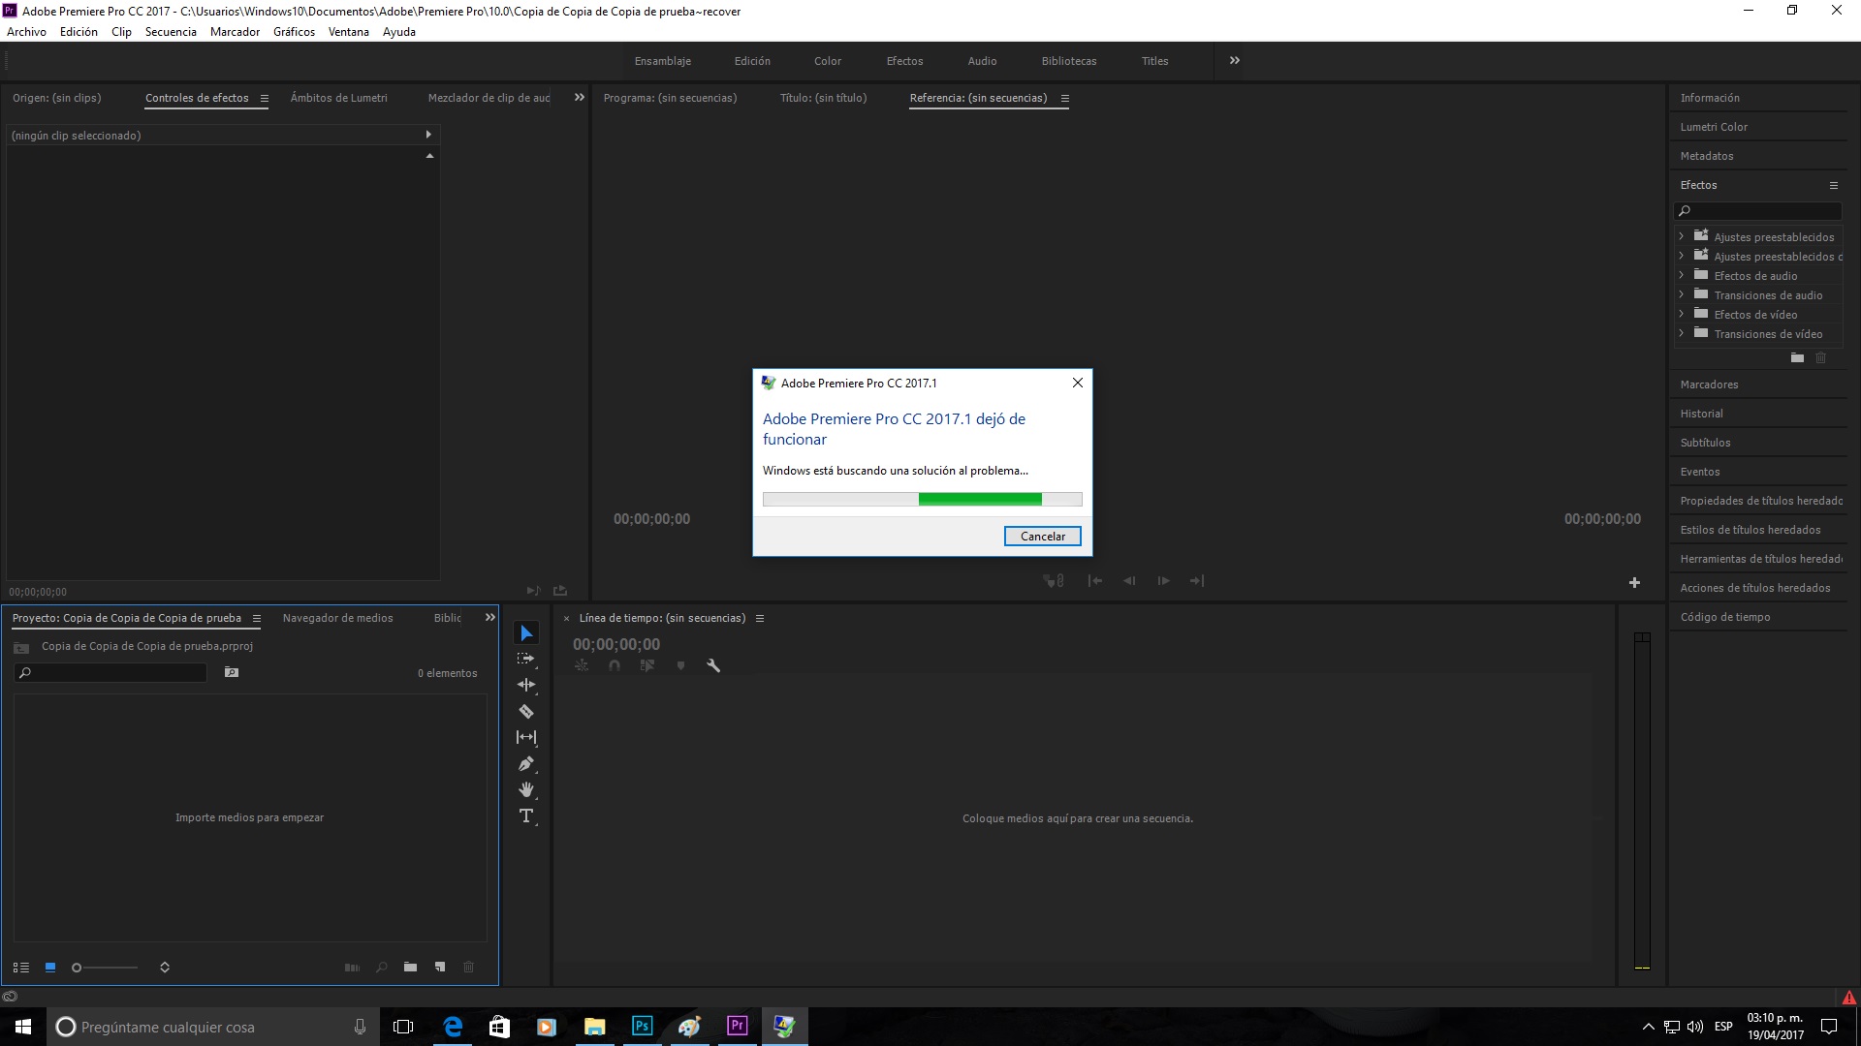The width and height of the screenshot is (1861, 1046).
Task: Click the New Bin folder icon
Action: tap(411, 968)
